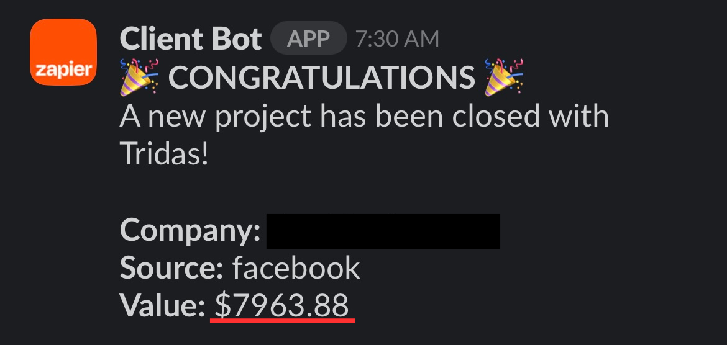Click the bold "Value:" label

point(162,305)
